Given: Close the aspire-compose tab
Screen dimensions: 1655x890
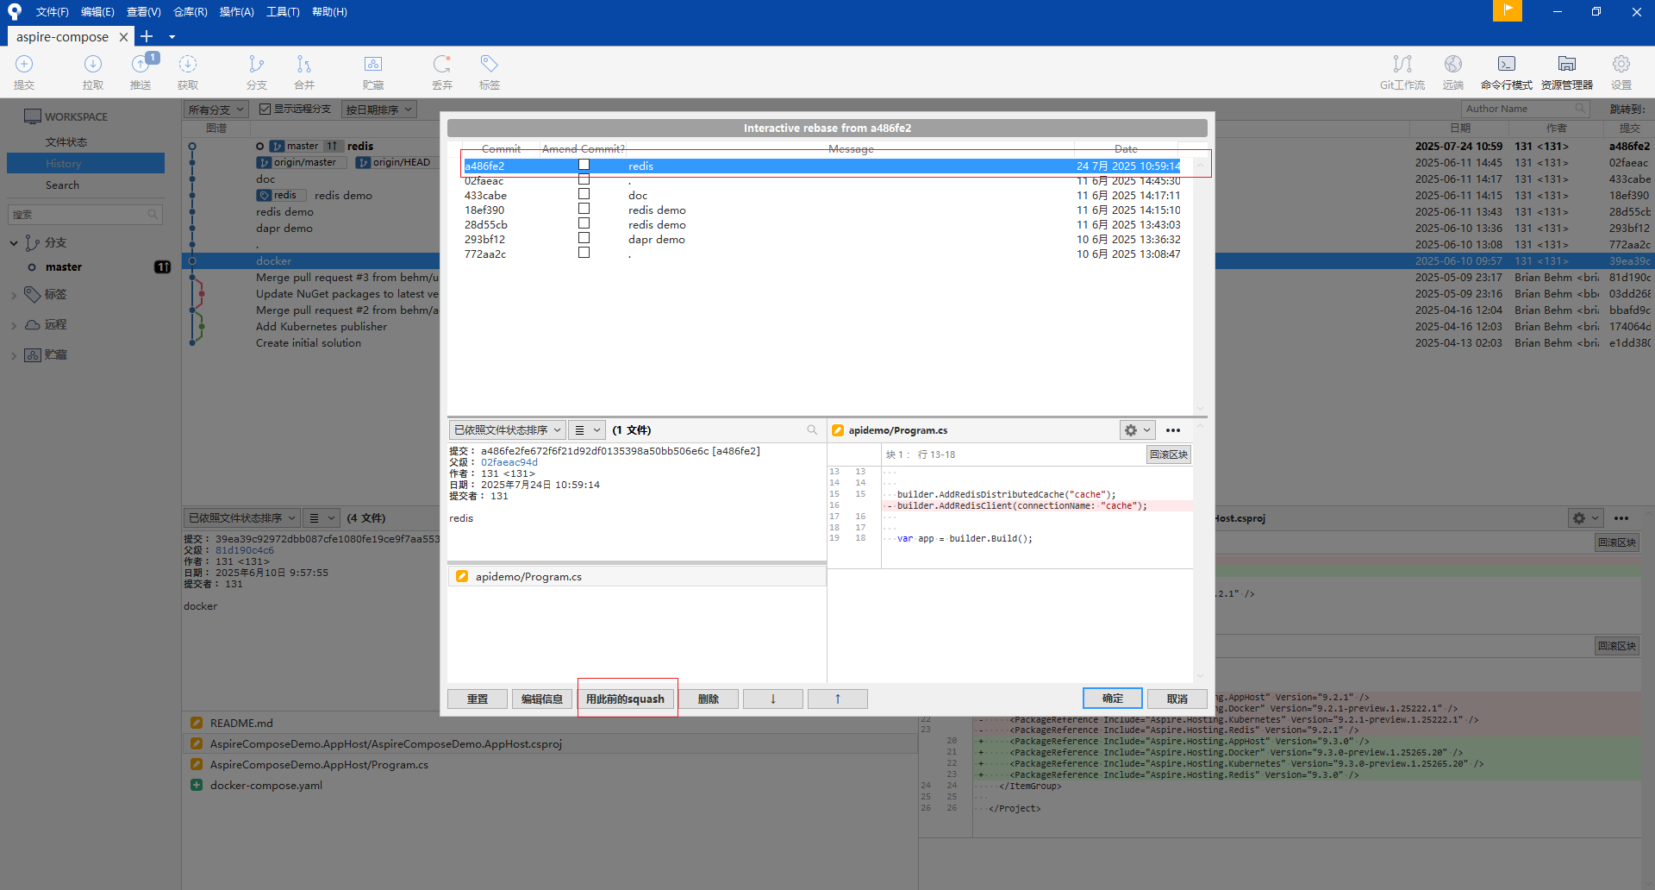Looking at the screenshot, I should (x=123, y=36).
